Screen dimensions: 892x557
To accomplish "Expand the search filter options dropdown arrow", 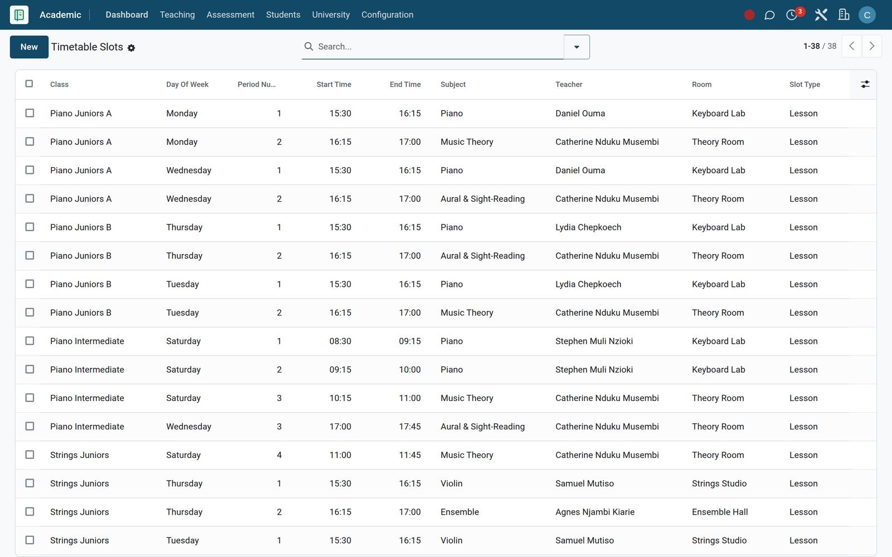I will click(576, 47).
